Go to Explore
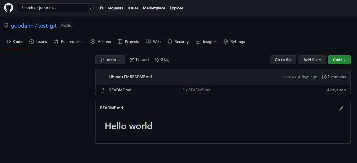 [177, 8]
